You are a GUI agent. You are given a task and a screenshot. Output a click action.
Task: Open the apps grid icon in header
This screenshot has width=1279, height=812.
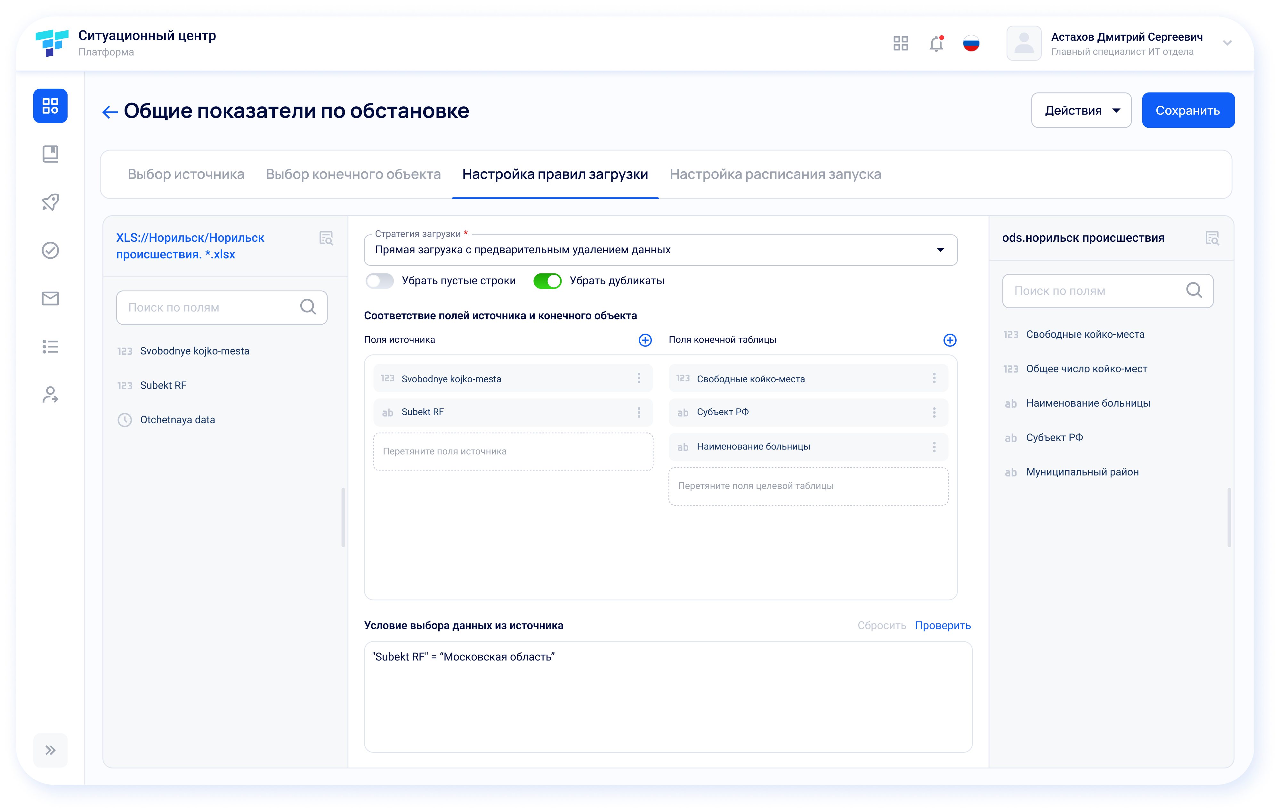[901, 43]
